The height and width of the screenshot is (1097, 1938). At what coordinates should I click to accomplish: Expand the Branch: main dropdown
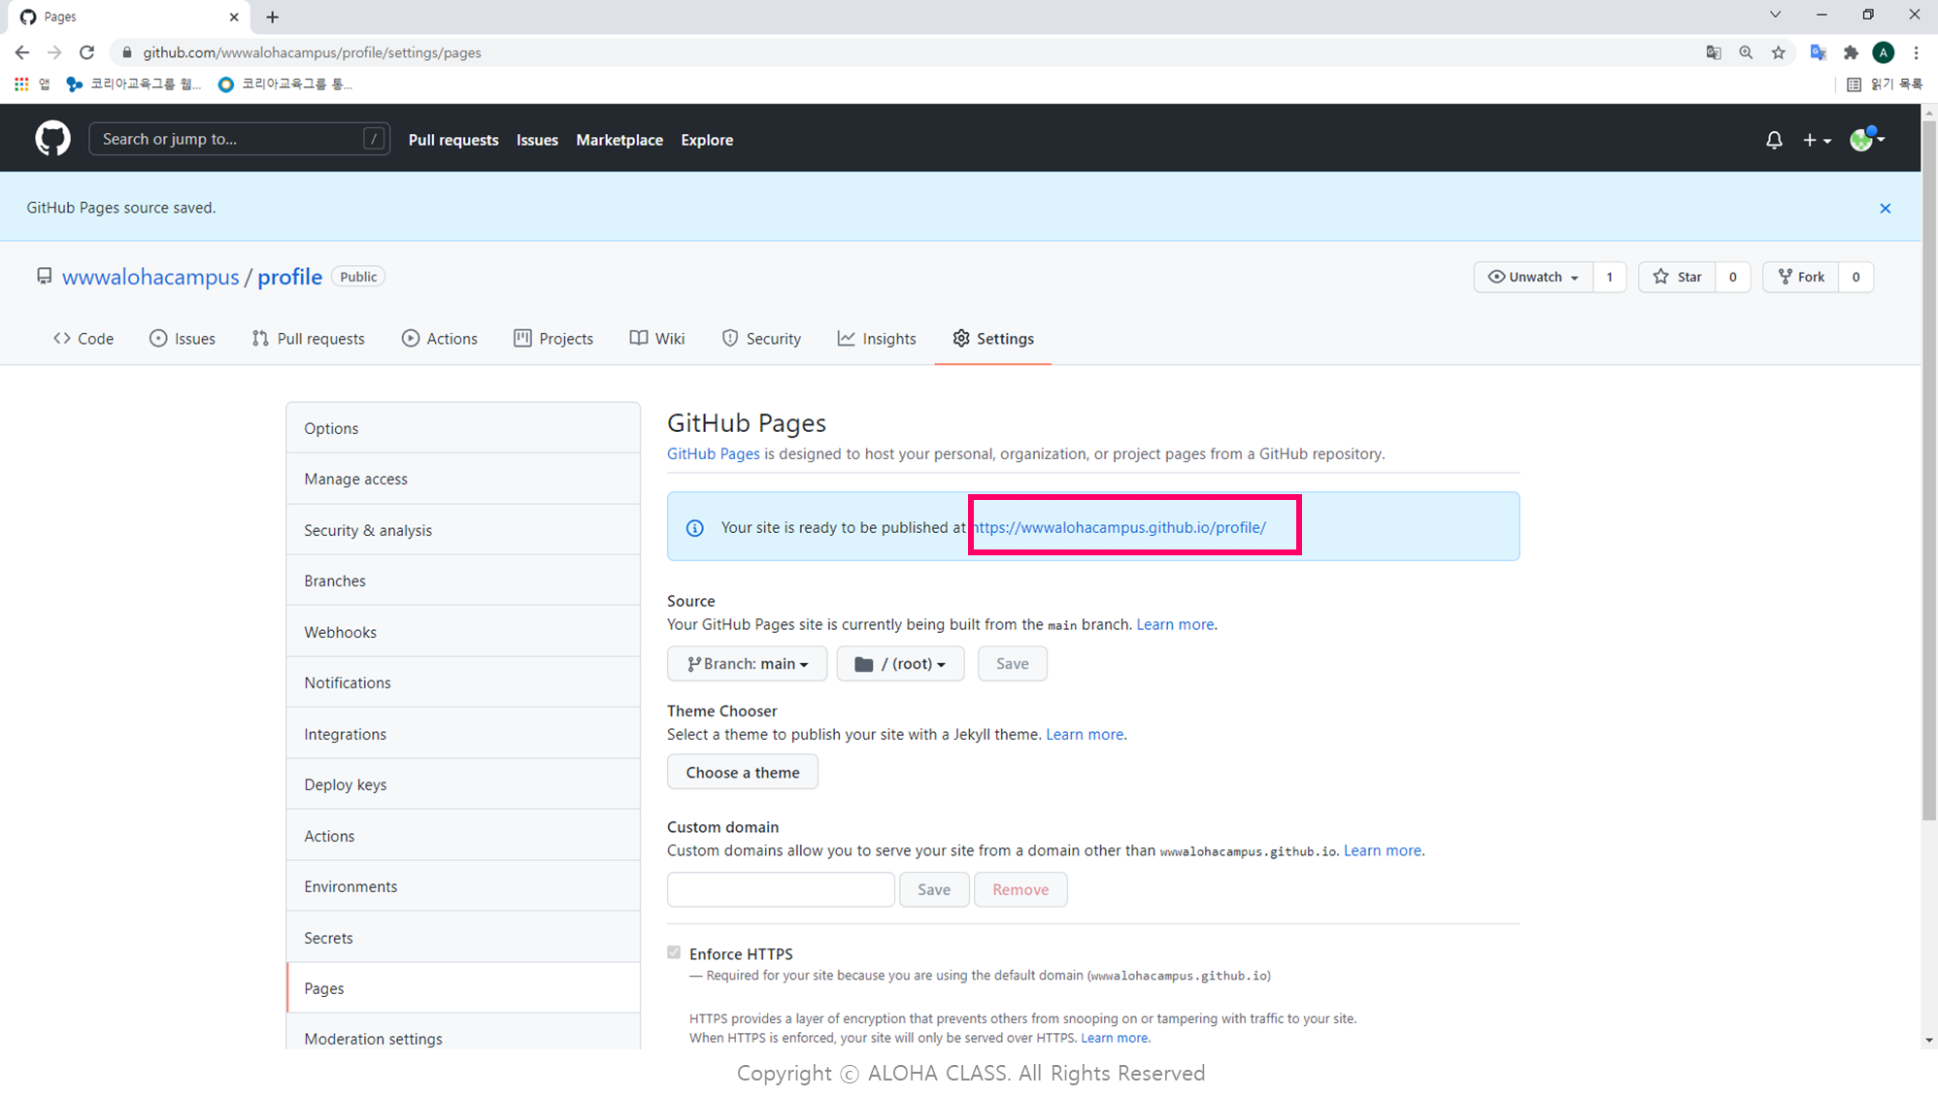747,664
